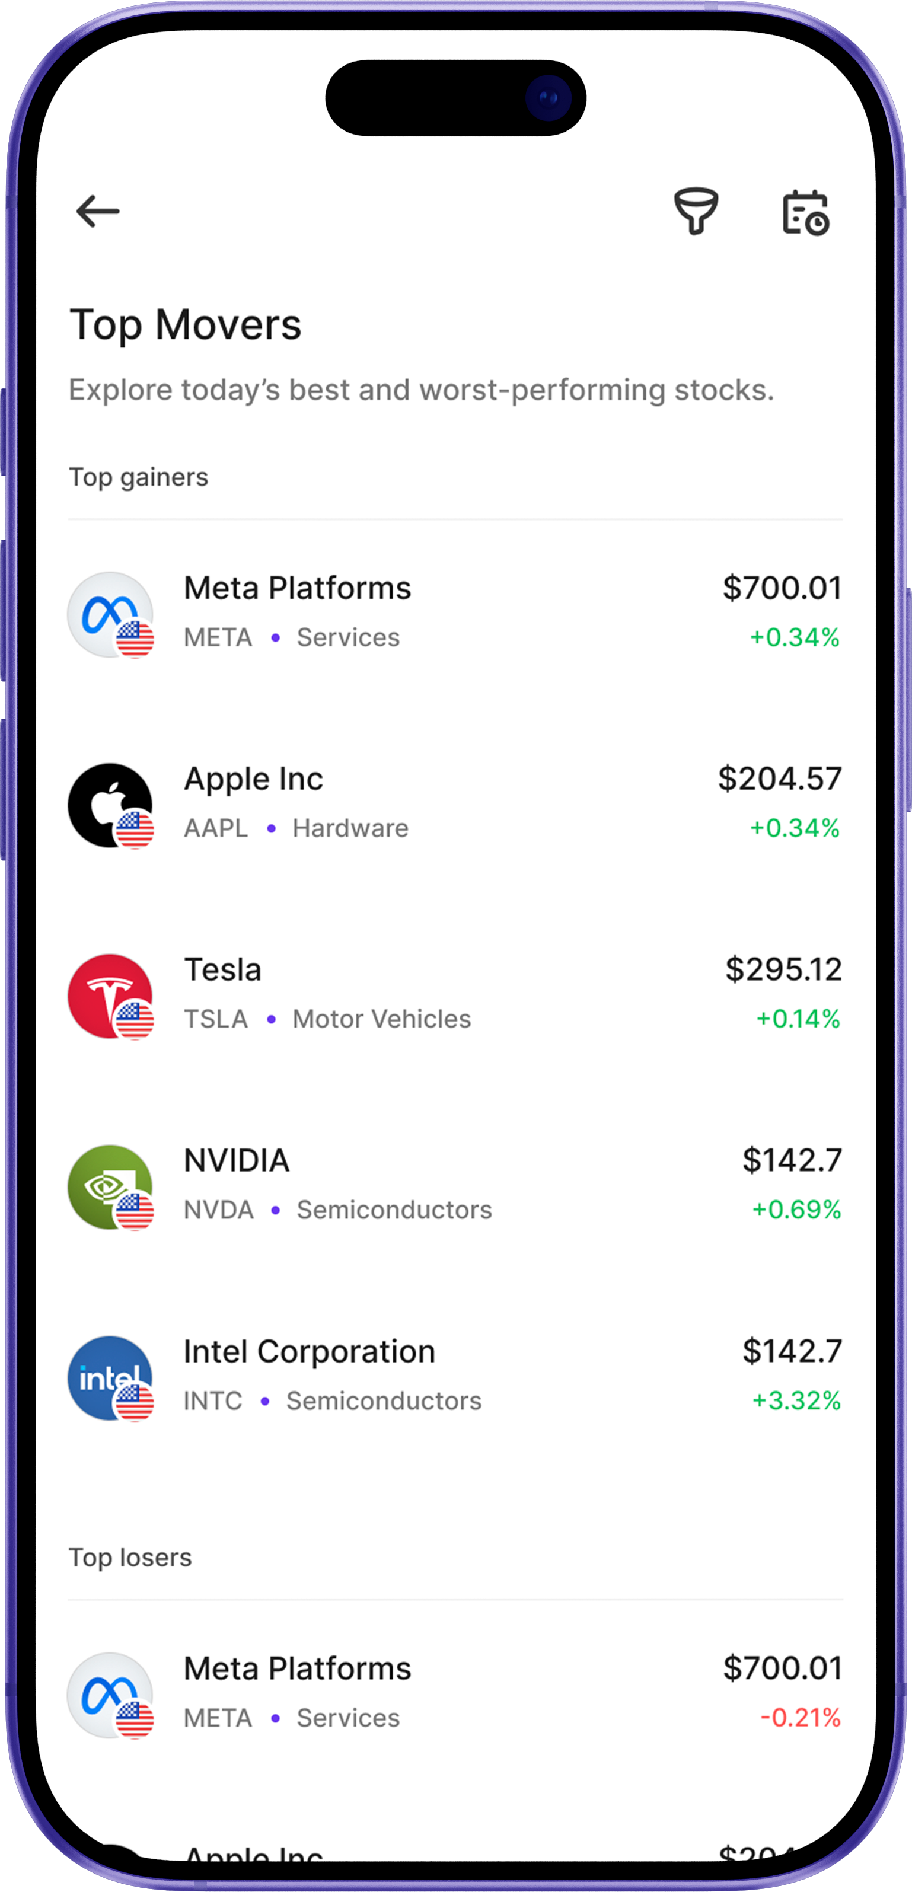Open the NVIDIA stock name
Image resolution: width=912 pixels, height=1892 pixels.
(237, 1161)
